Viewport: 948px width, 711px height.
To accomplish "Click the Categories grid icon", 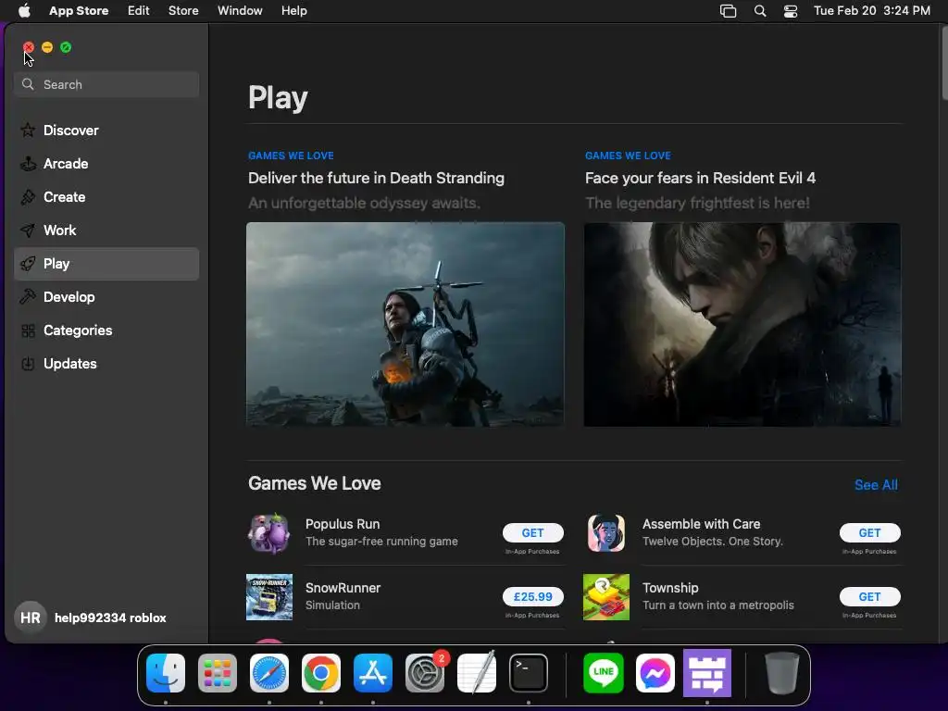I will click(28, 331).
